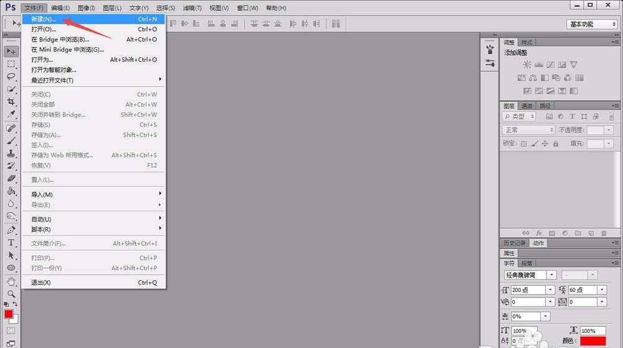Toggle the adjustment layer filter
Image resolution: width=623 pixels, height=348 pixels.
(x=561, y=116)
